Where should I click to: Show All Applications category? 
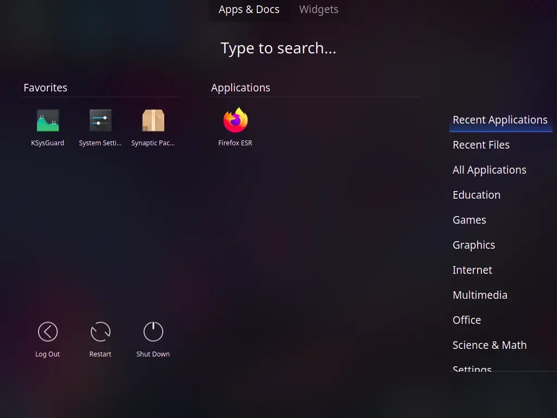(489, 170)
